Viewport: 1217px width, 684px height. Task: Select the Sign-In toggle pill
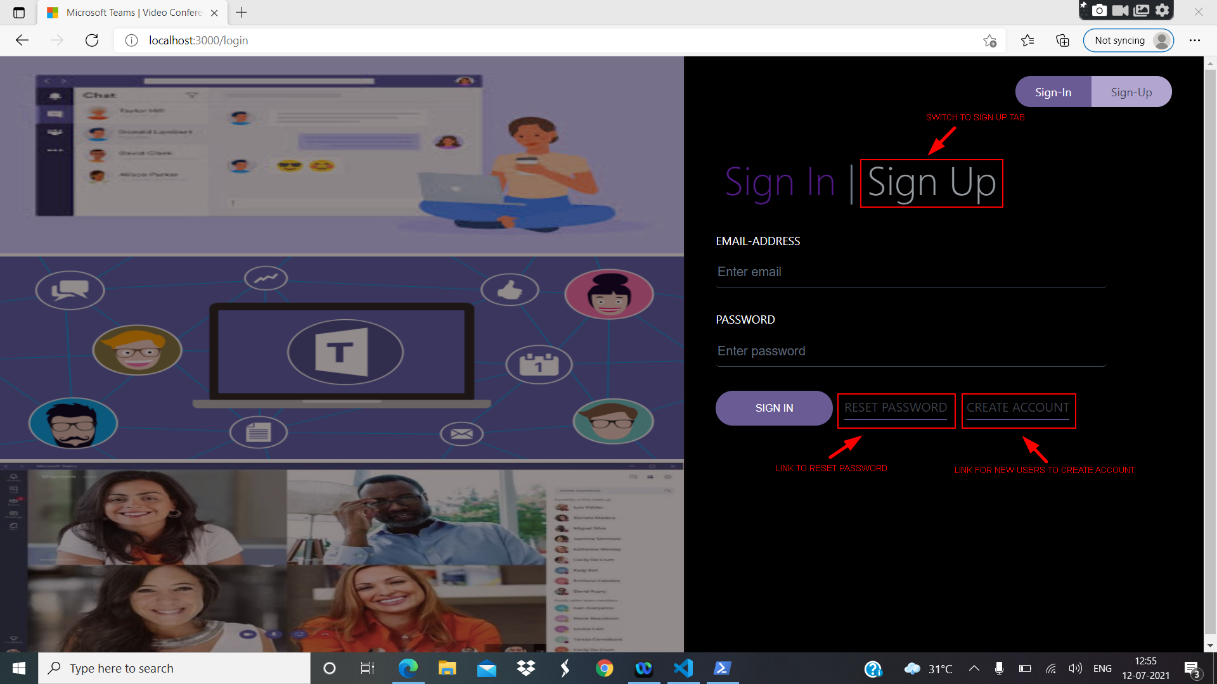click(x=1053, y=92)
